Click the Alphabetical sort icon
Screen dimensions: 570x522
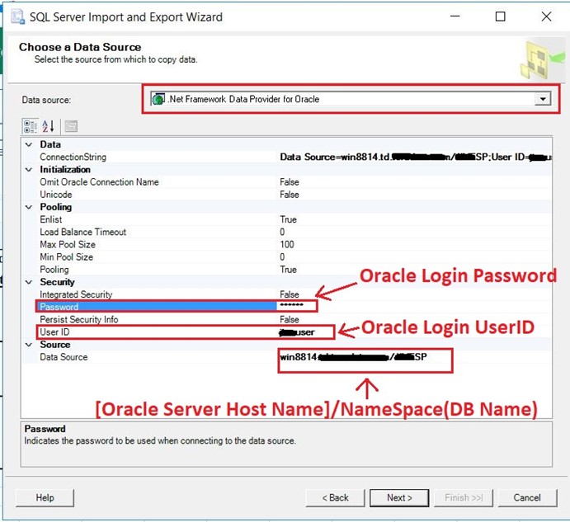pyautogui.click(x=48, y=126)
